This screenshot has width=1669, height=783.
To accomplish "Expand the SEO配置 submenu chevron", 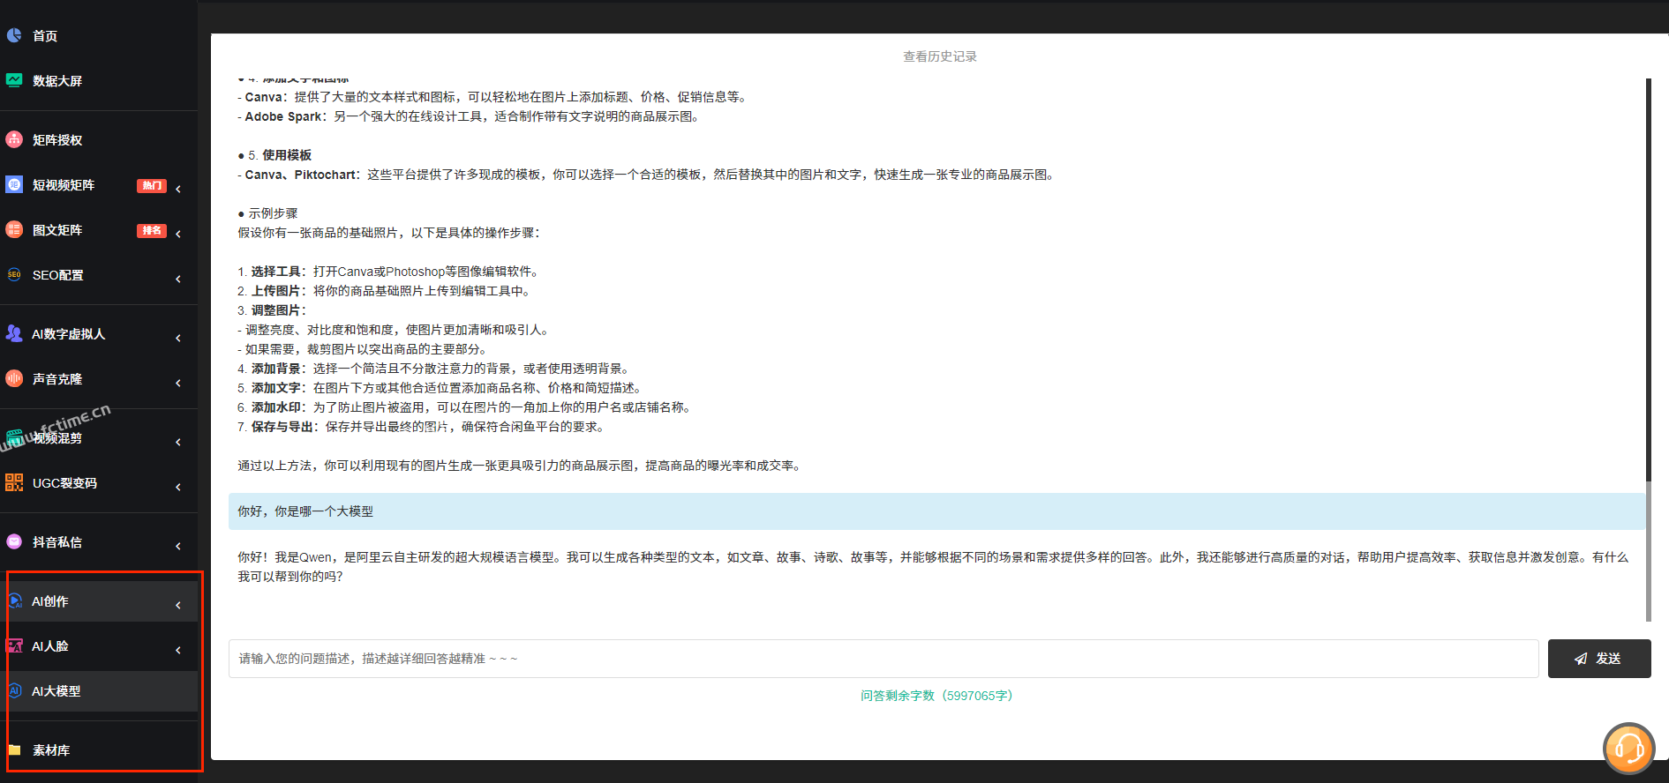I will (x=178, y=279).
